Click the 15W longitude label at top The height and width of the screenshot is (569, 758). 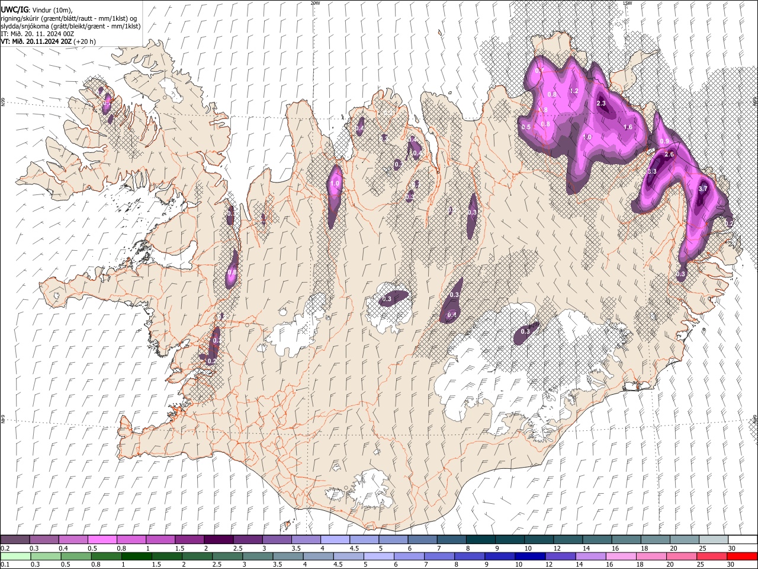coord(627,3)
